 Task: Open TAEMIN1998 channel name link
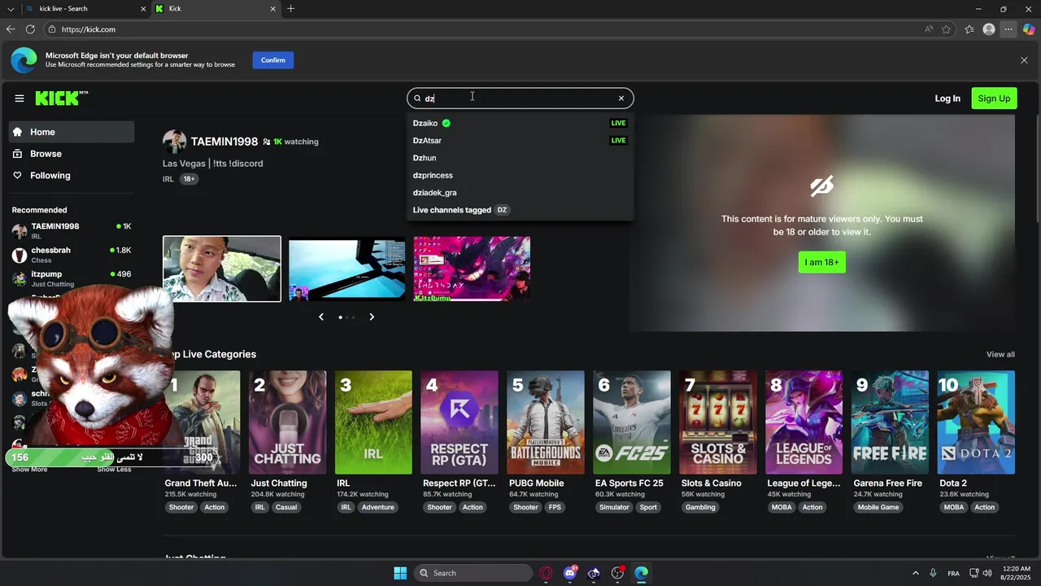coord(224,142)
